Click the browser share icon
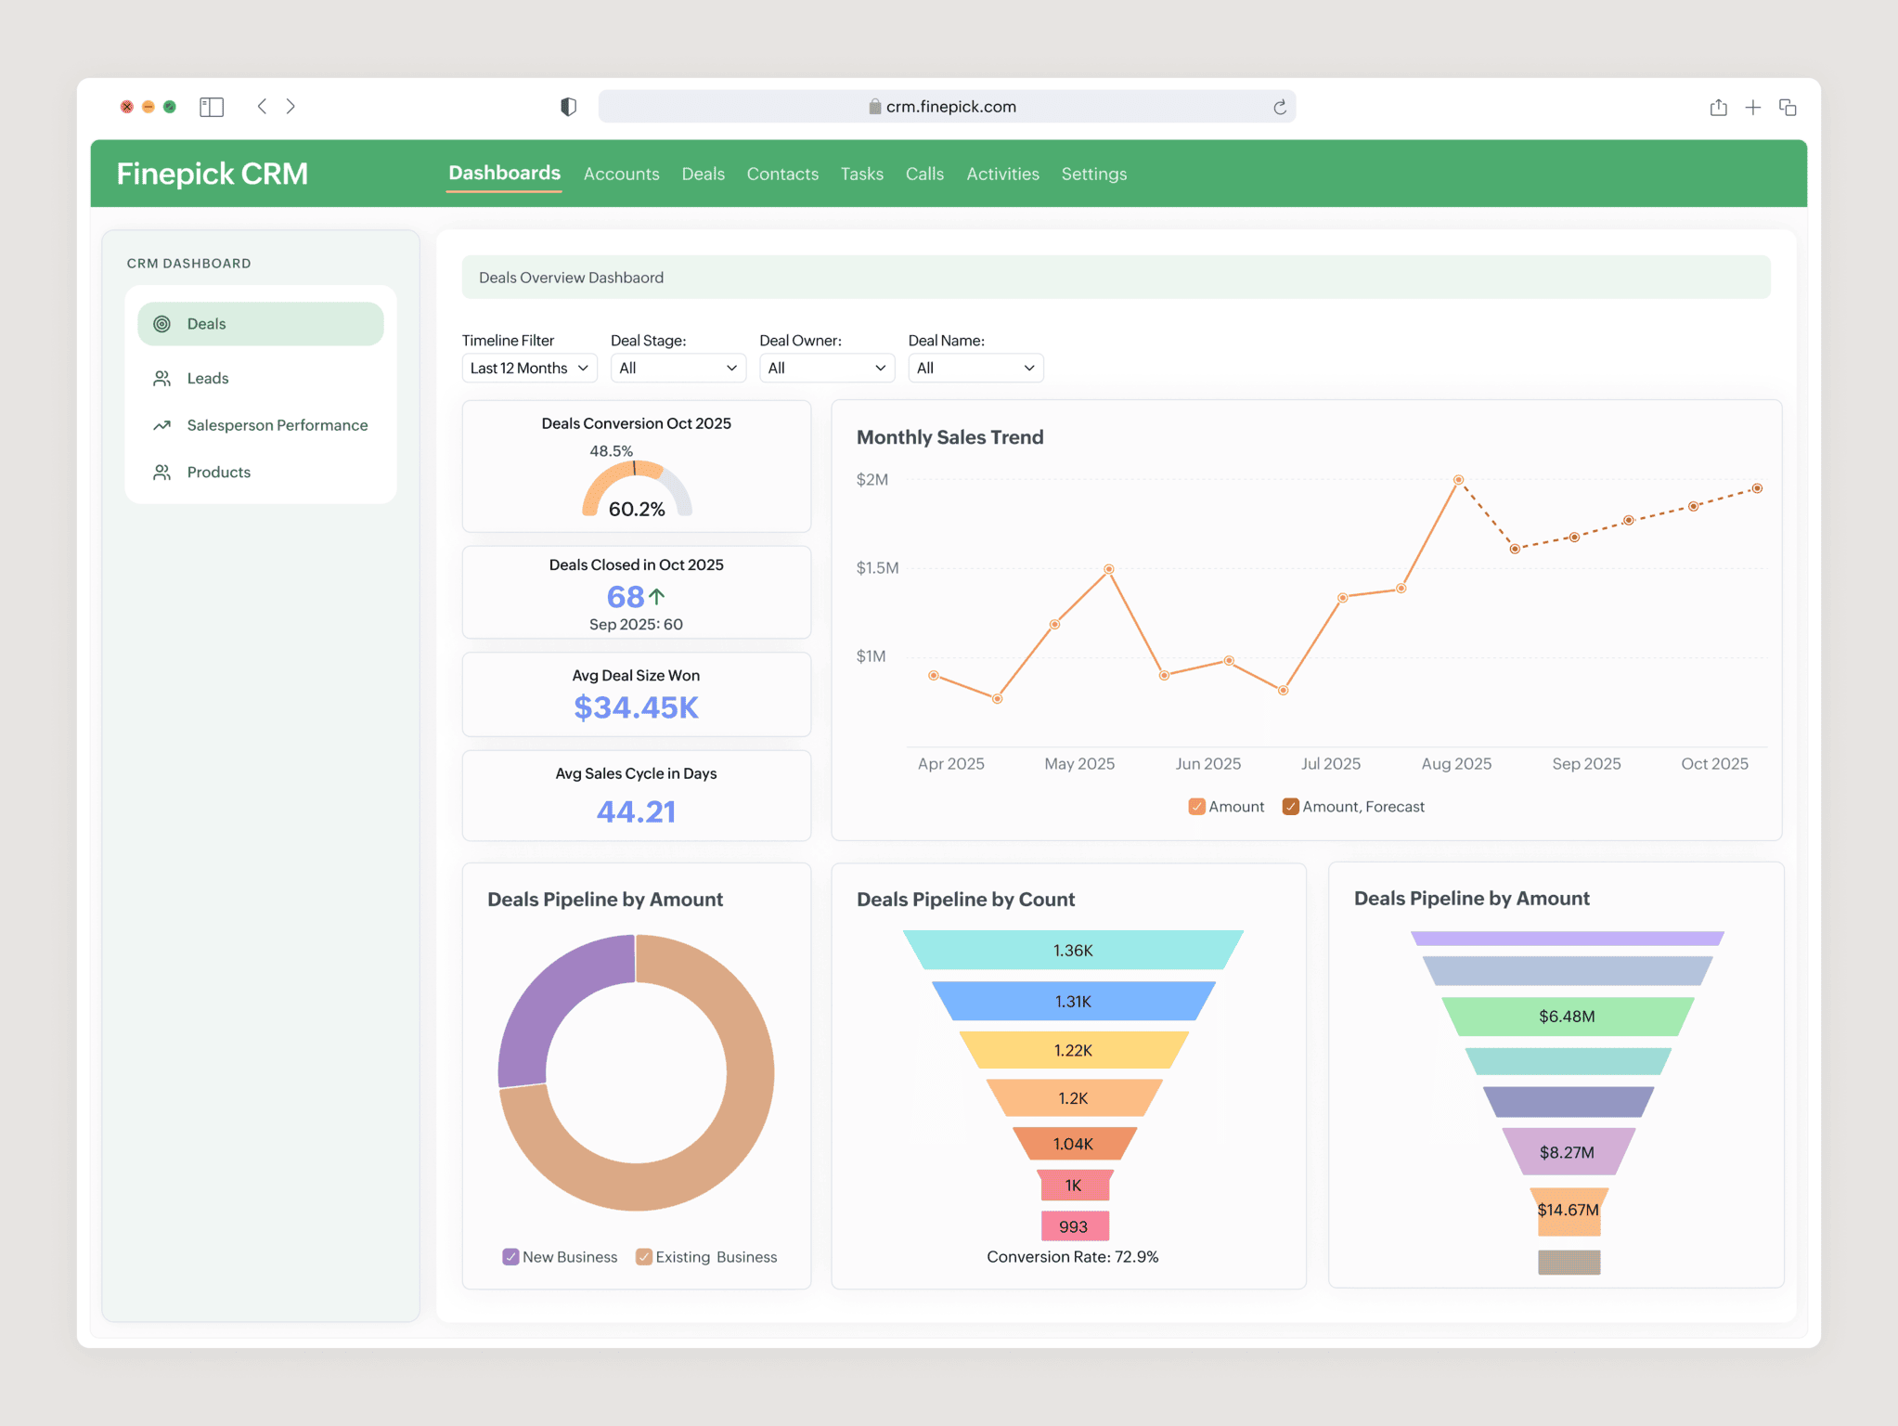This screenshot has height=1426, width=1898. pos(1718,106)
